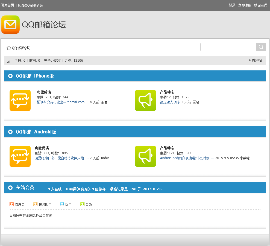Image resolution: width=270 pixels, height=246 pixels.
Task: Click the magnifier search button
Action: click(x=261, y=47)
